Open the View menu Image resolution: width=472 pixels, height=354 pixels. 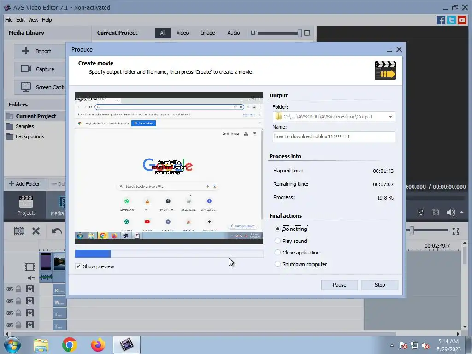[33, 20]
